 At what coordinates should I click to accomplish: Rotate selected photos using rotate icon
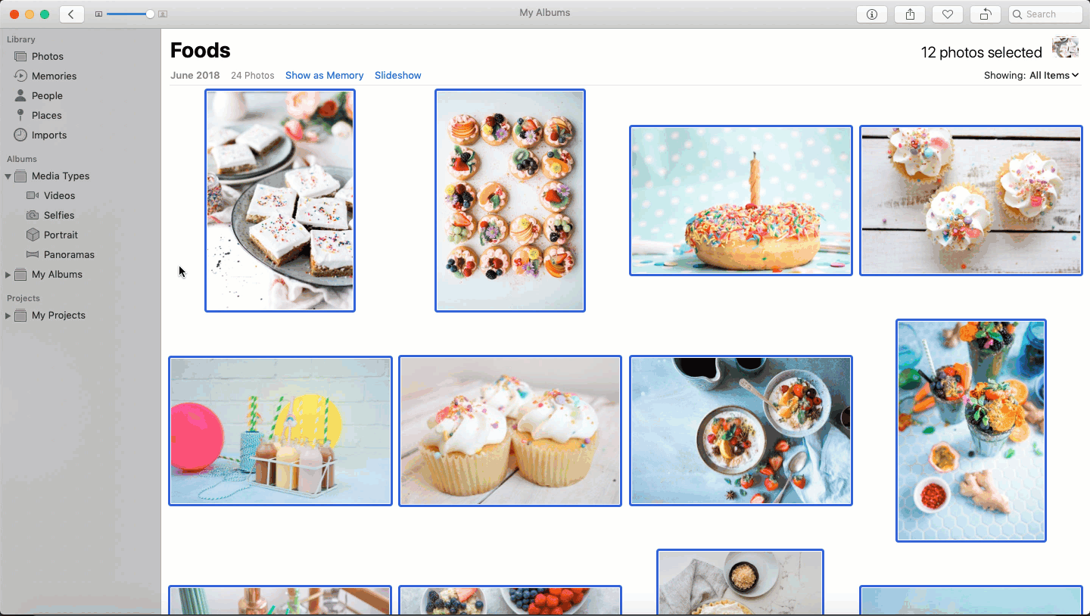coord(986,14)
